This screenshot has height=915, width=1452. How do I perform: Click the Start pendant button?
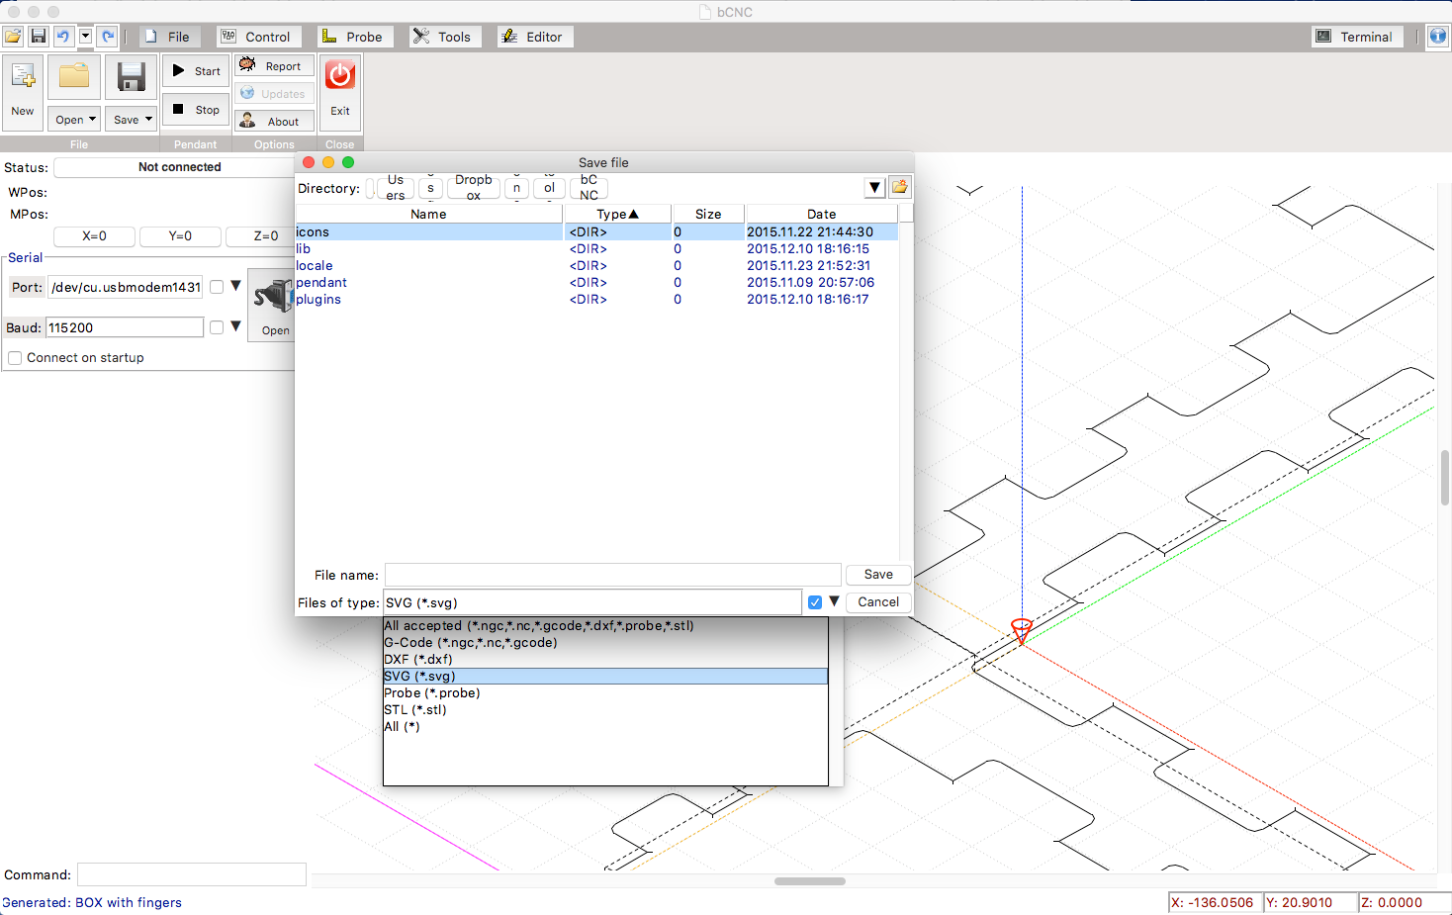(196, 71)
